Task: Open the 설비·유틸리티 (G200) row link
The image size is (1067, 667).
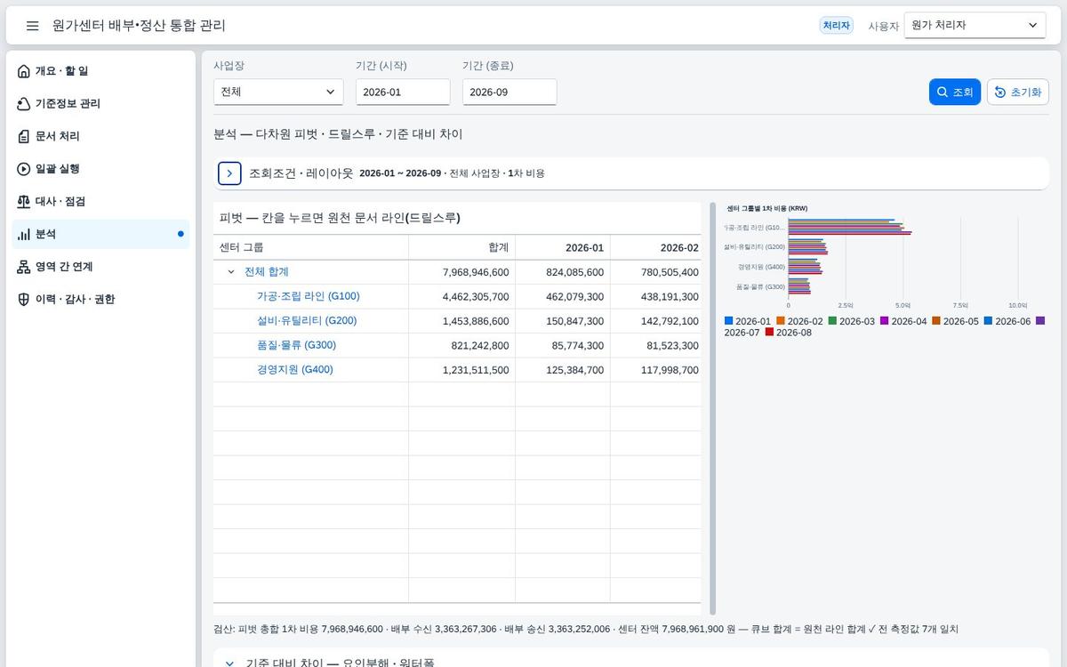Action: pos(307,320)
